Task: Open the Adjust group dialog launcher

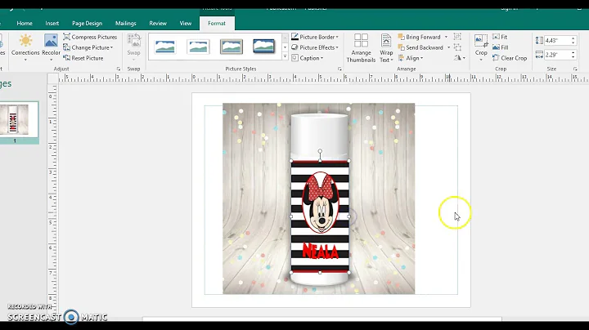Action: [x=119, y=69]
